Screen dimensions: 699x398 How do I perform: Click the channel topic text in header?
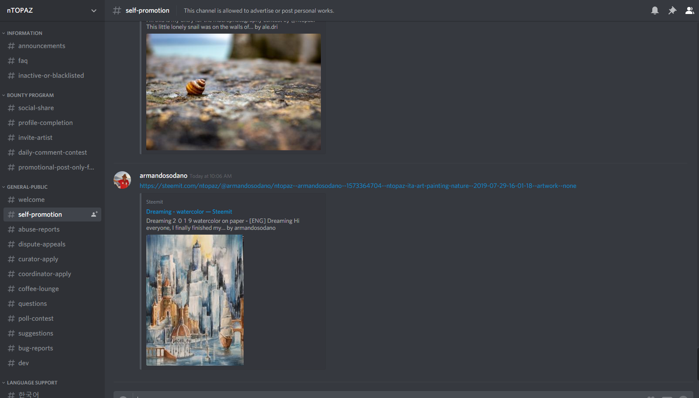coord(259,10)
